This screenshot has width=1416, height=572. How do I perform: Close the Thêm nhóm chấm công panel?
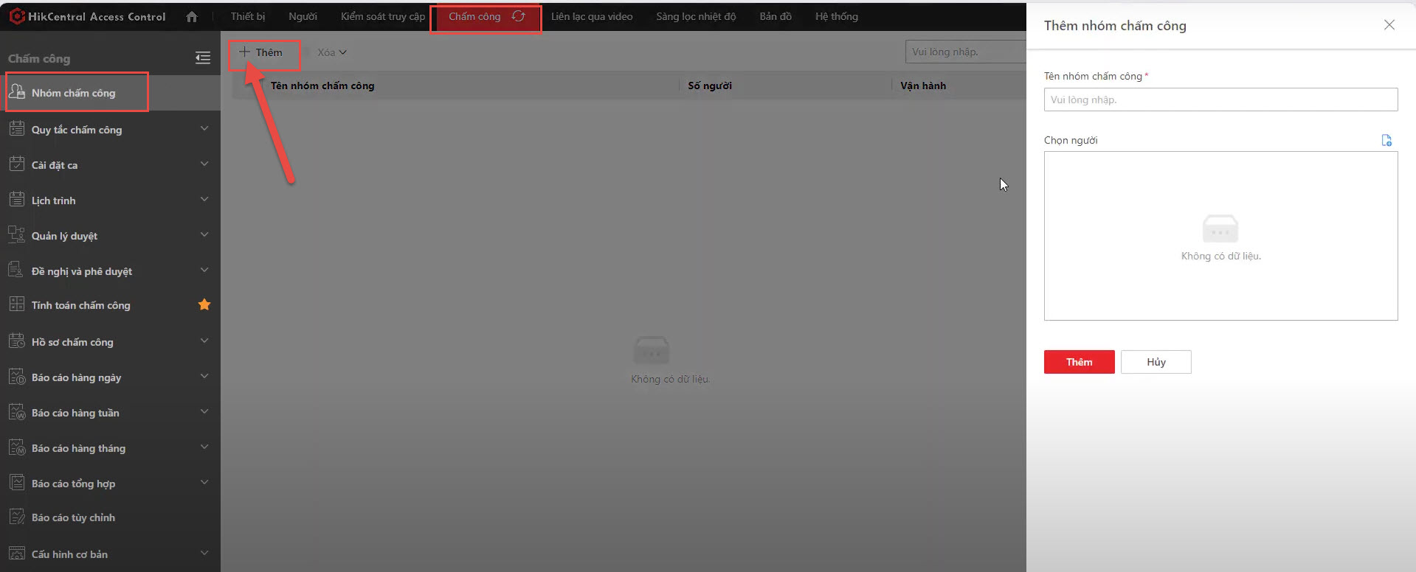(x=1389, y=25)
